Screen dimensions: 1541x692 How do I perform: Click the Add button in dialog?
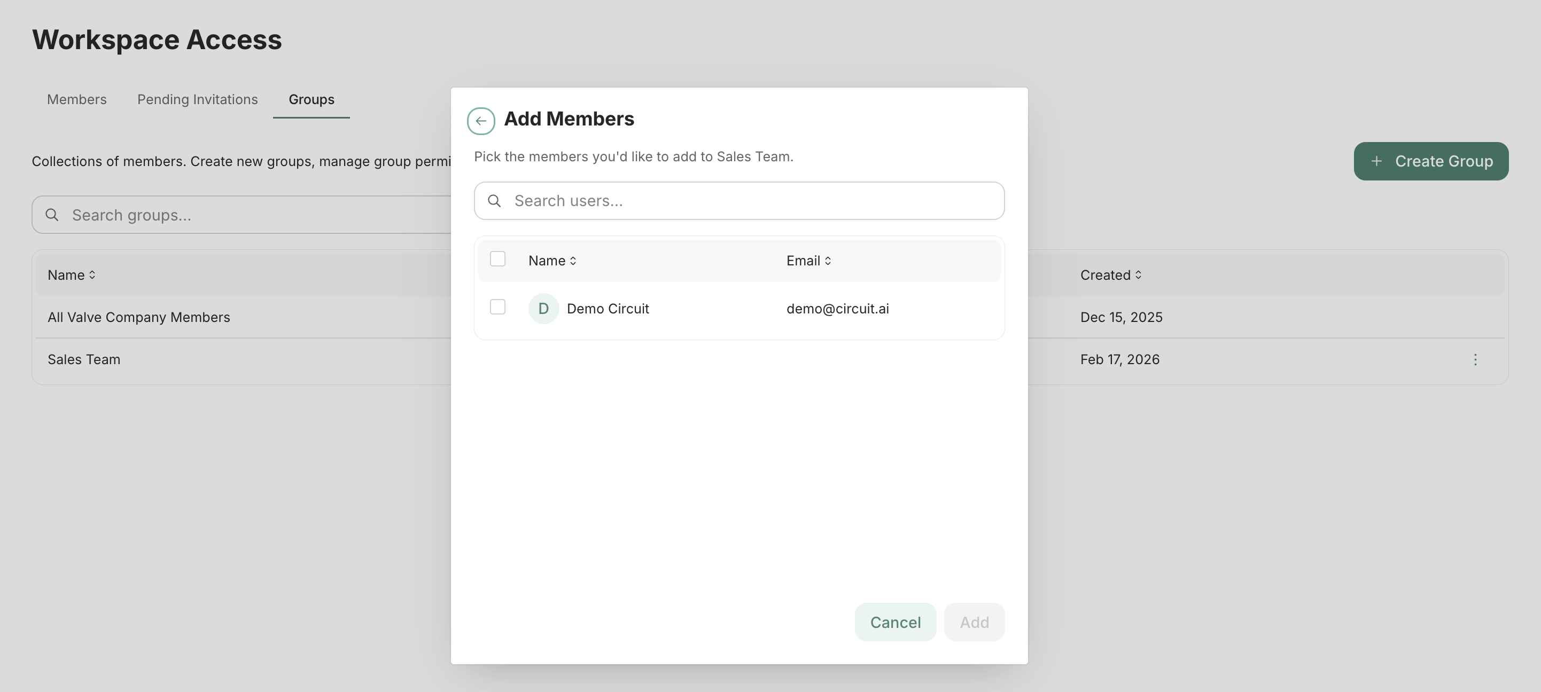click(x=974, y=622)
